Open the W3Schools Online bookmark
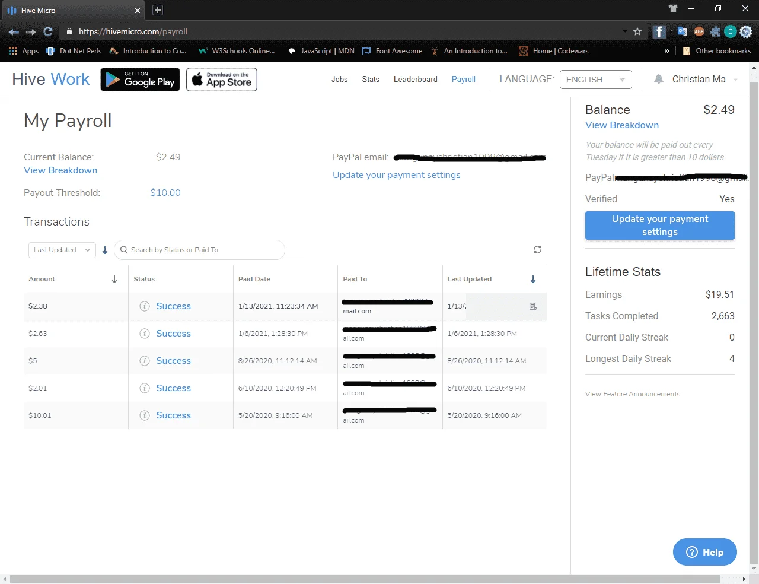Screen dimensions: 759x584 tap(237, 51)
